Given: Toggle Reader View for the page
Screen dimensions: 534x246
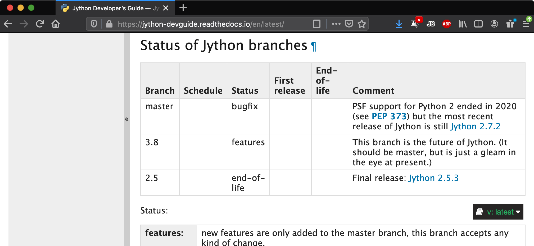Looking at the screenshot, I should pyautogui.click(x=316, y=24).
